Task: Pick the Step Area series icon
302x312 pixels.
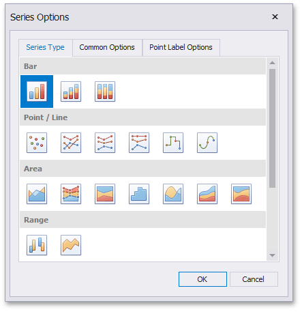Action: 139,194
